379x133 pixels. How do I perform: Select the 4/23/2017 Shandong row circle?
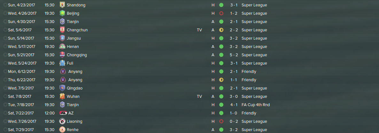point(5,5)
